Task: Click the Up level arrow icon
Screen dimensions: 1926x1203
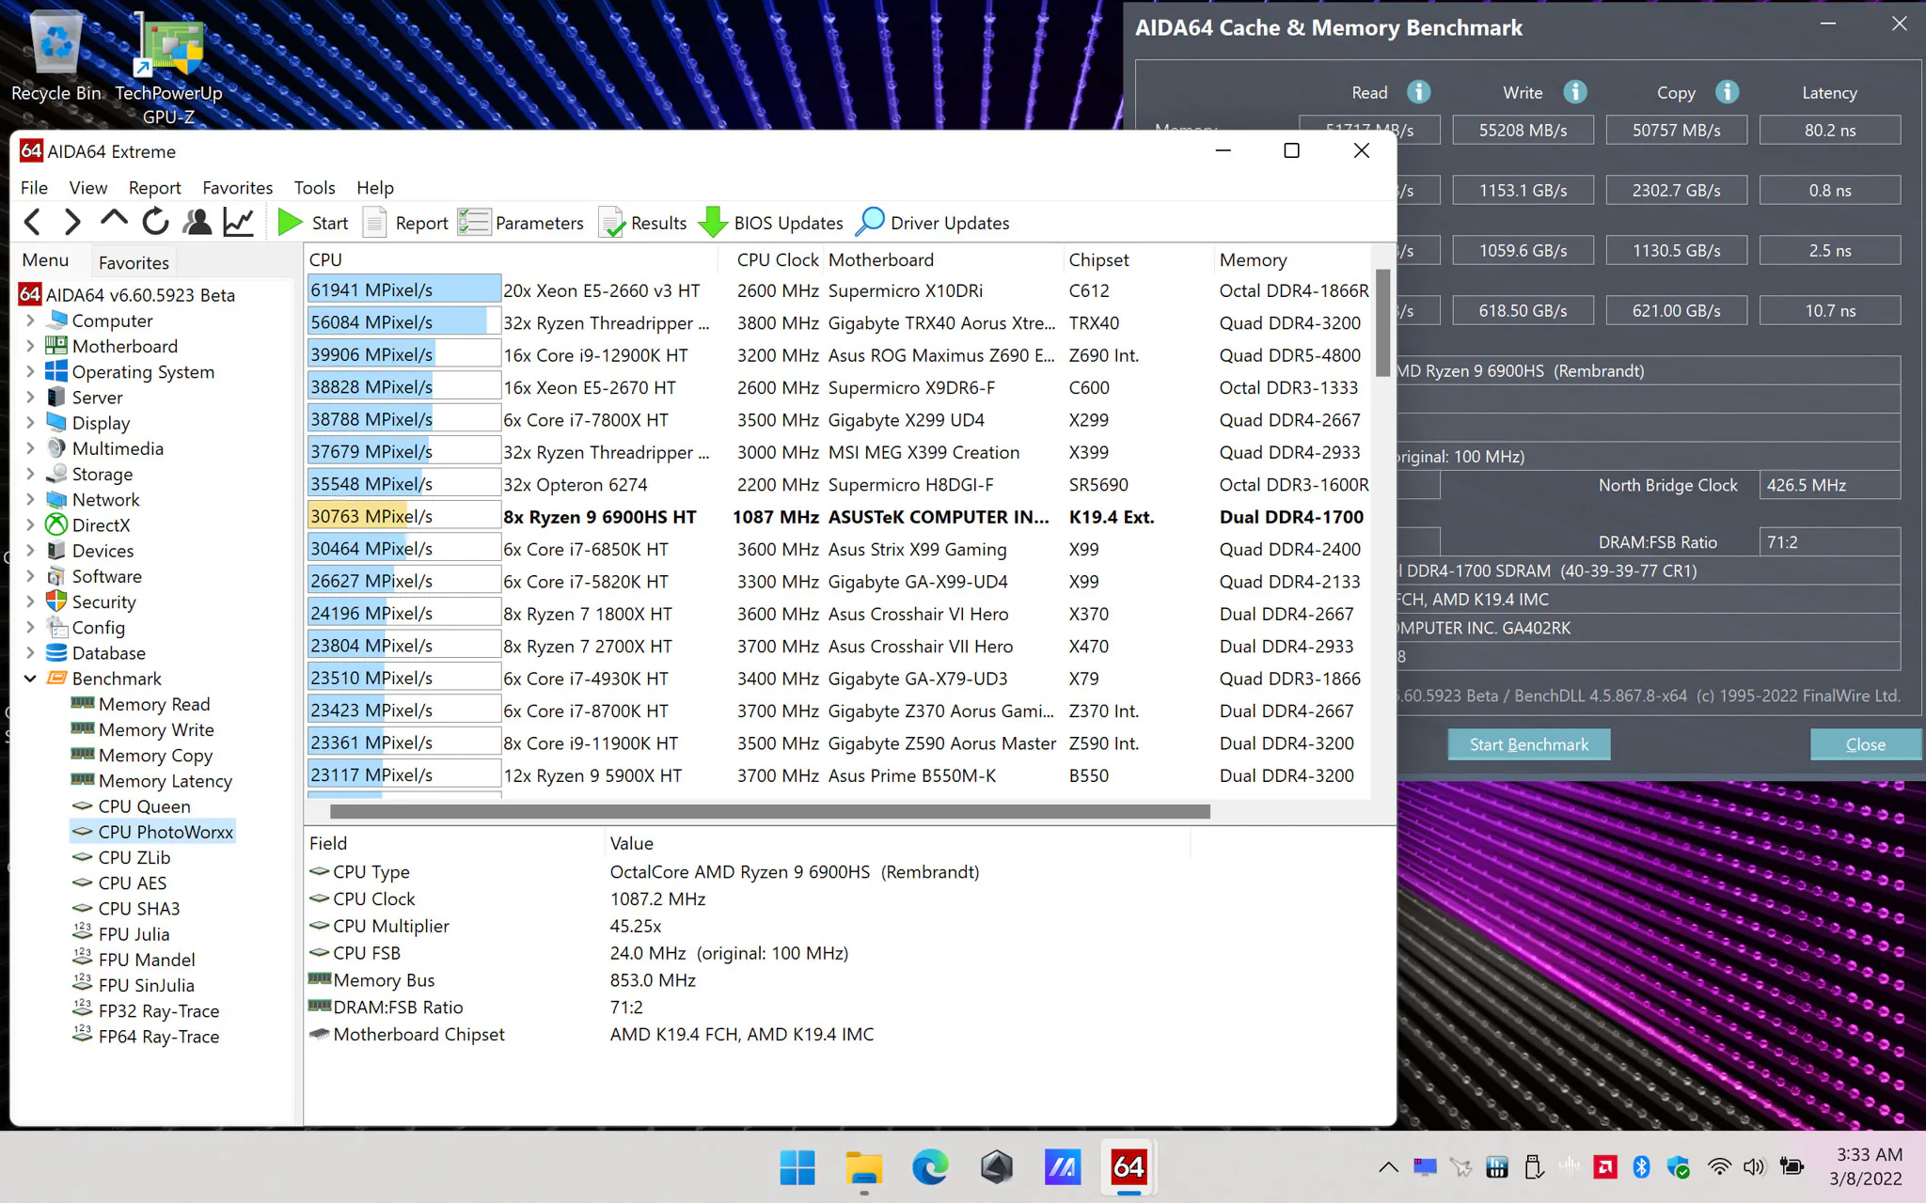Action: [114, 221]
